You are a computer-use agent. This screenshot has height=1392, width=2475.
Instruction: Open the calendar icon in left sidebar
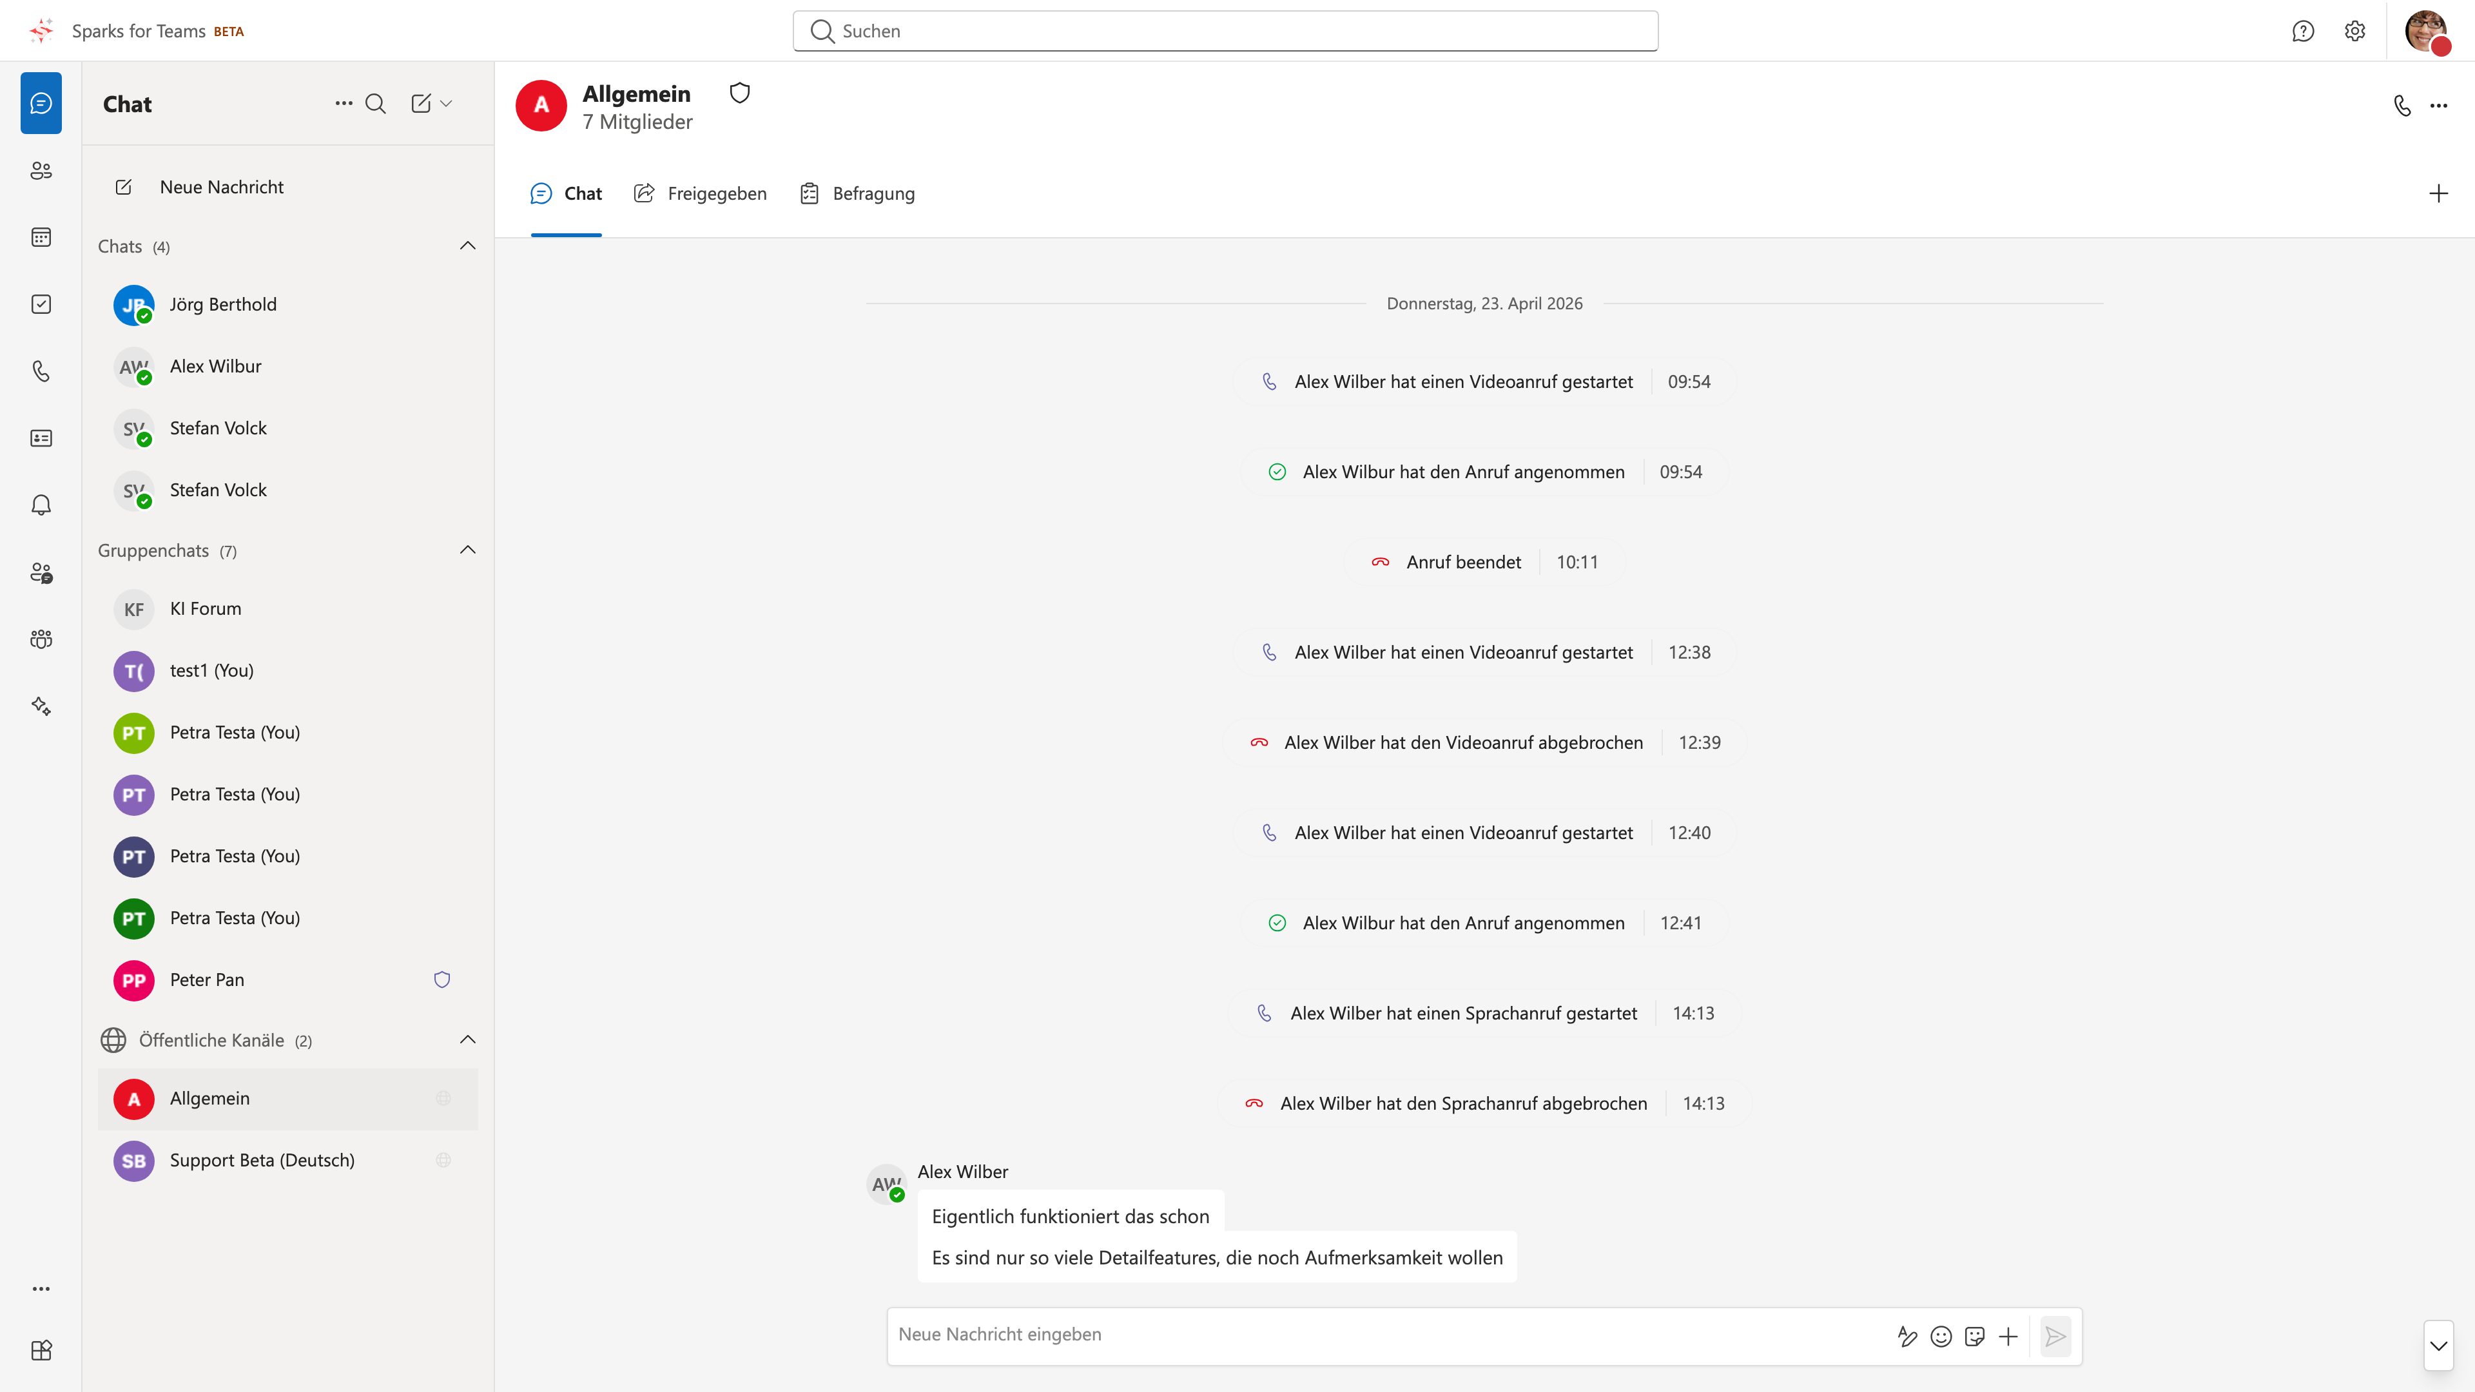click(41, 237)
